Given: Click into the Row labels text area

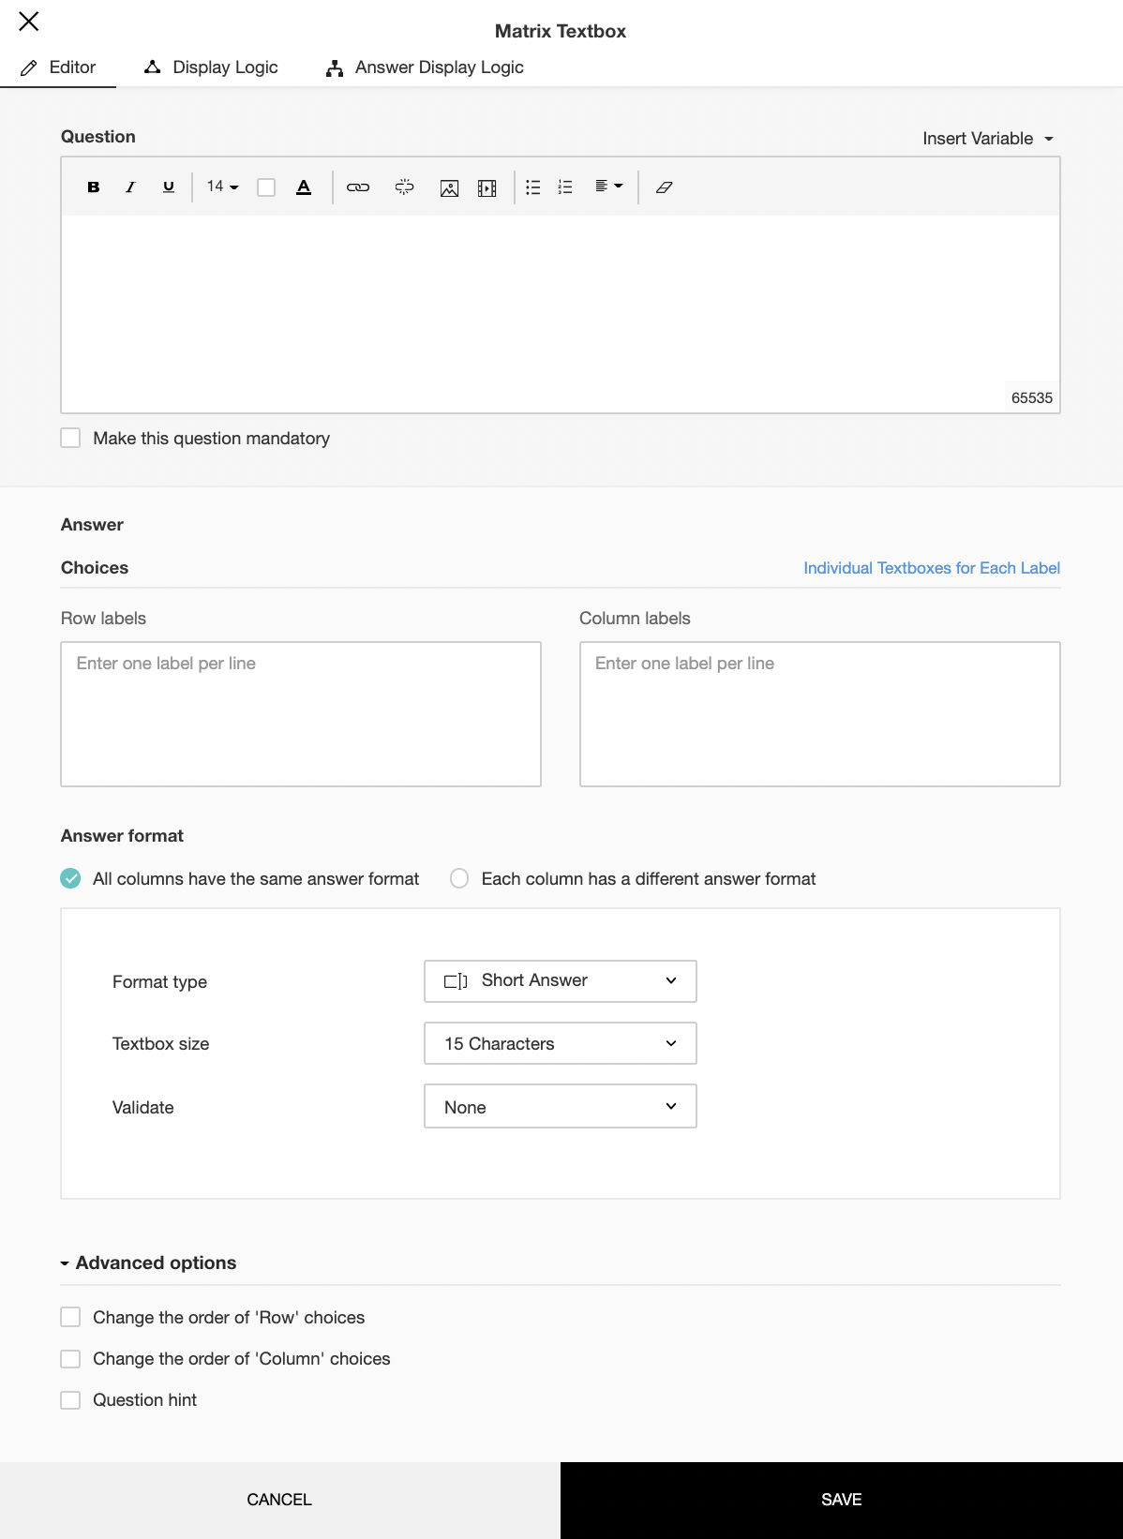Looking at the screenshot, I should pos(300,713).
